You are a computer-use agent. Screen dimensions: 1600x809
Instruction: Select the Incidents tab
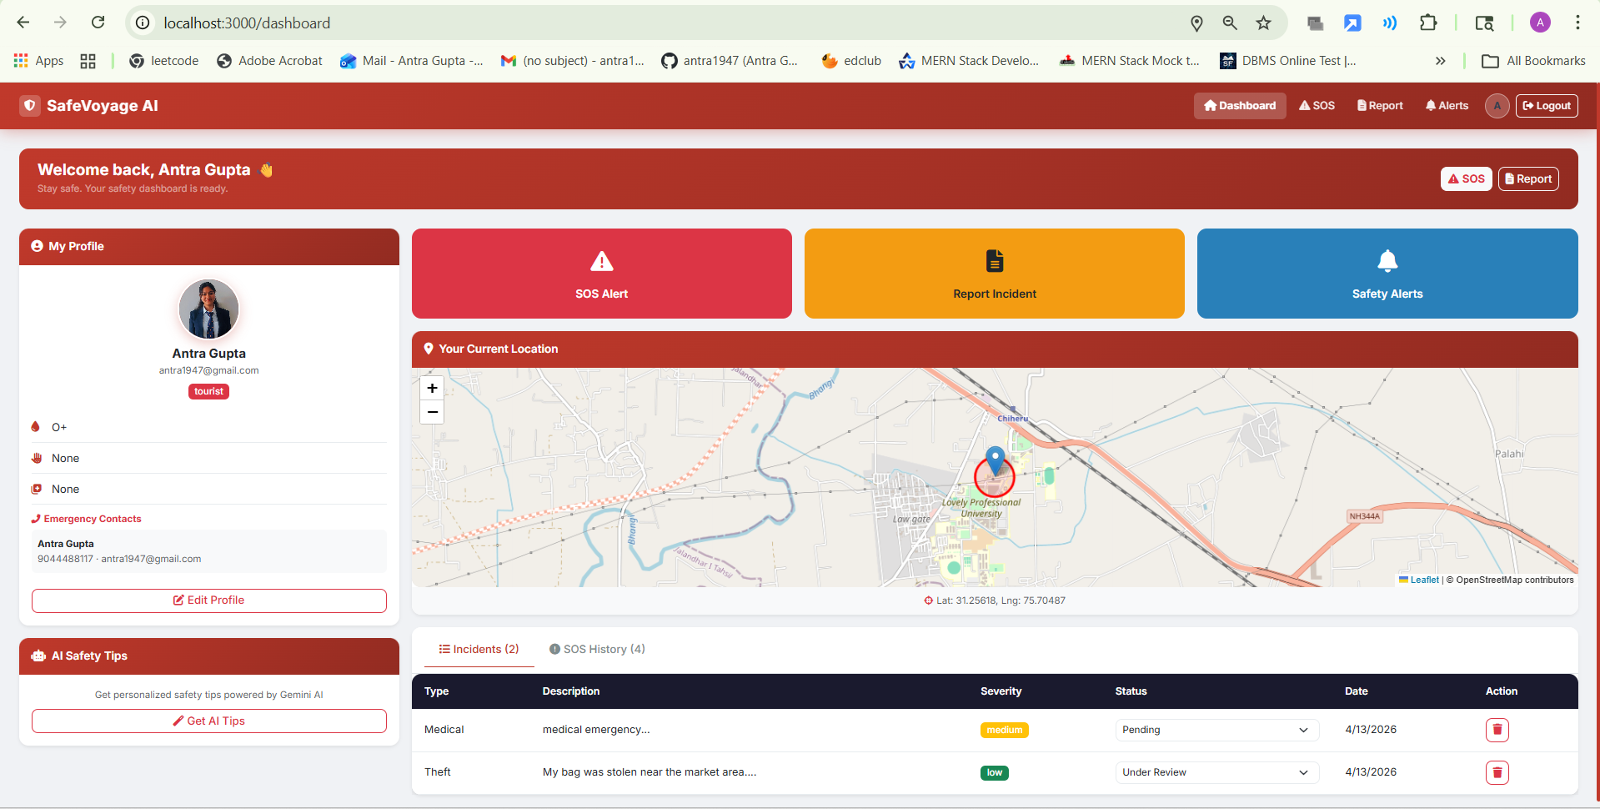[x=479, y=649]
